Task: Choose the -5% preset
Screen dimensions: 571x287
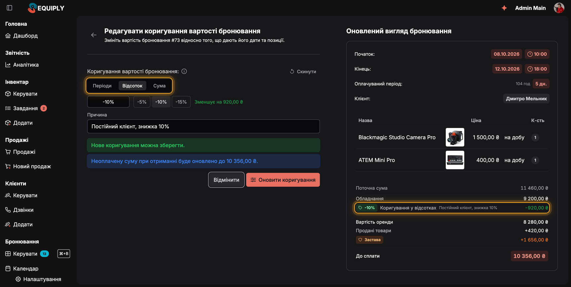Action: pos(142,102)
